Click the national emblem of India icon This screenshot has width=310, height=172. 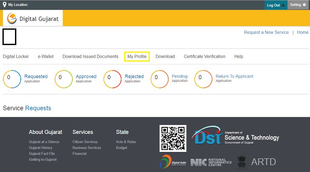pyautogui.click(x=242, y=162)
